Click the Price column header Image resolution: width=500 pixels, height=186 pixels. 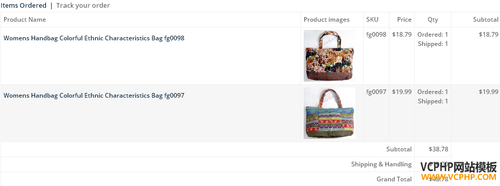[x=404, y=20]
